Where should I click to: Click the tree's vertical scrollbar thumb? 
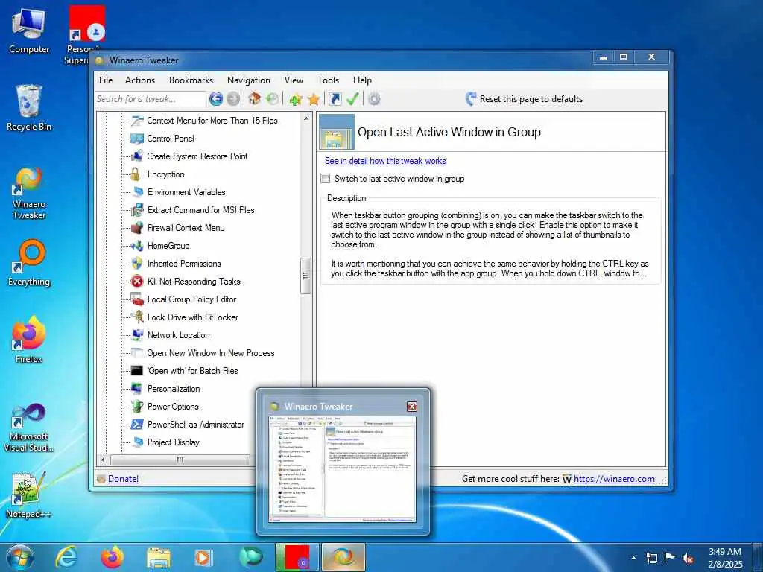point(305,276)
